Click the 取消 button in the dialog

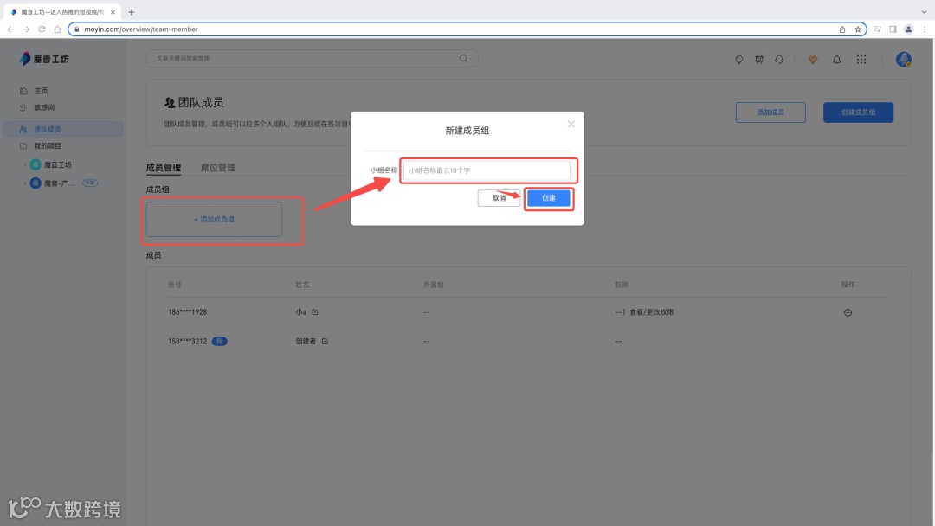click(x=499, y=198)
